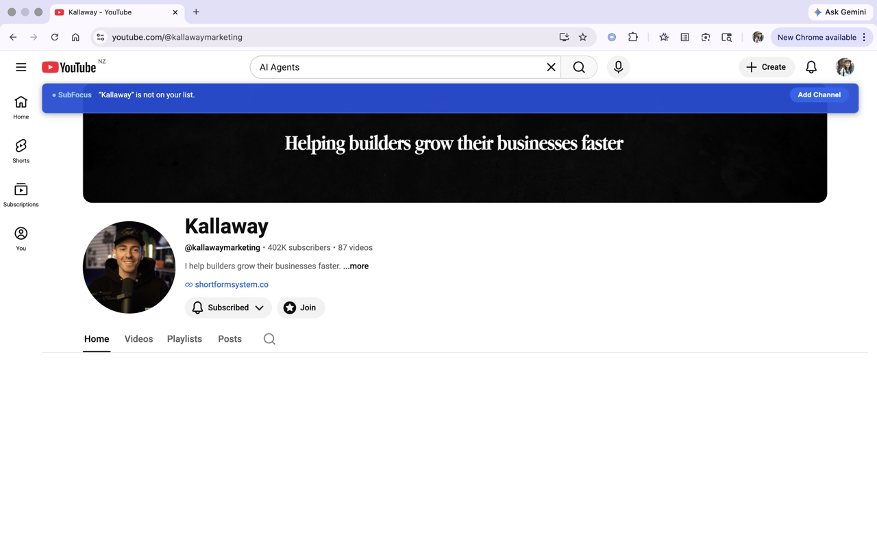The image size is (877, 548).
Task: Search within the Kallaway channel
Action: point(269,339)
